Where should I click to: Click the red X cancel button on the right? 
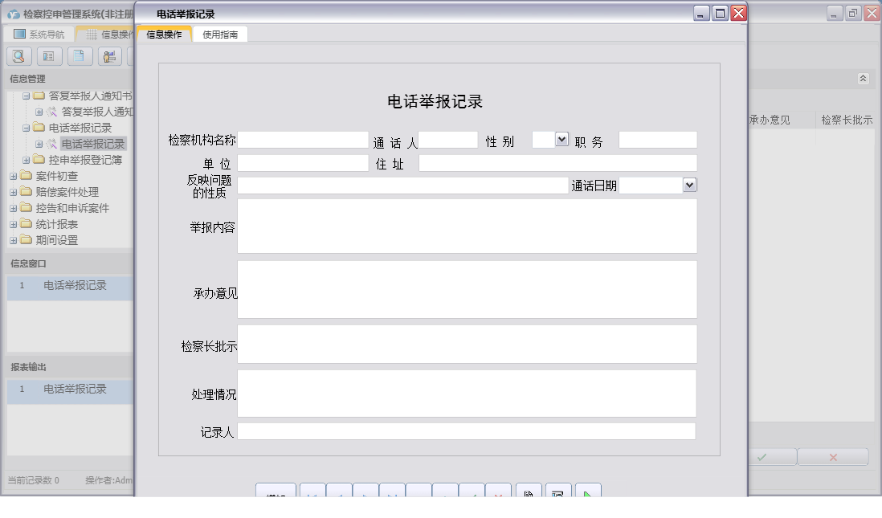click(832, 456)
